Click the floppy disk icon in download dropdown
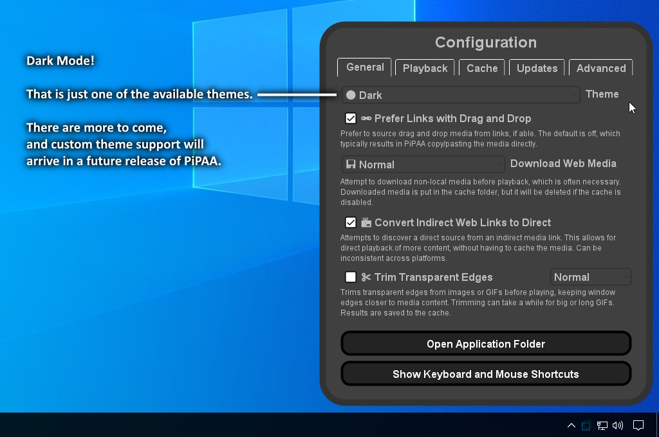Screen dimensions: 659x437 coord(351,164)
